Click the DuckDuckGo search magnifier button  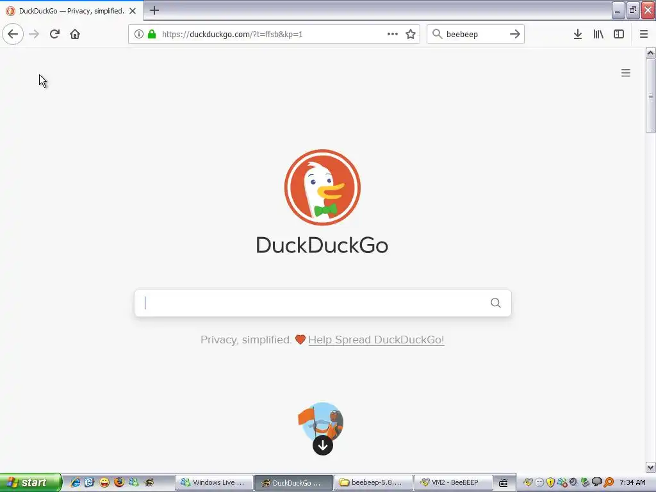point(496,303)
